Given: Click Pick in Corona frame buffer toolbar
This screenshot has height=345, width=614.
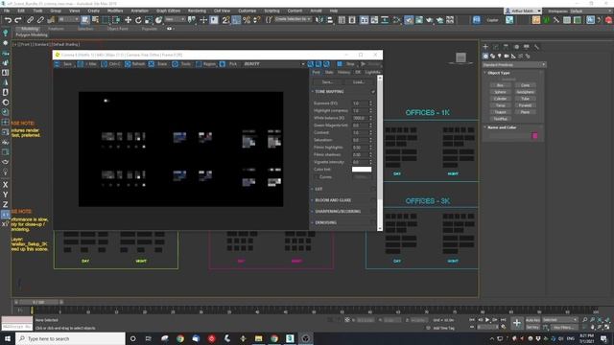Looking at the screenshot, I should point(229,64).
